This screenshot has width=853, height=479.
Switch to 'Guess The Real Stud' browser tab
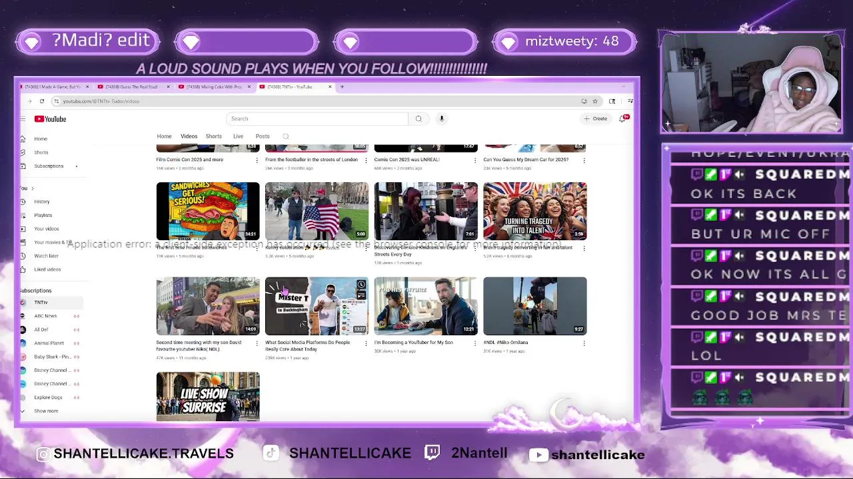click(x=133, y=86)
